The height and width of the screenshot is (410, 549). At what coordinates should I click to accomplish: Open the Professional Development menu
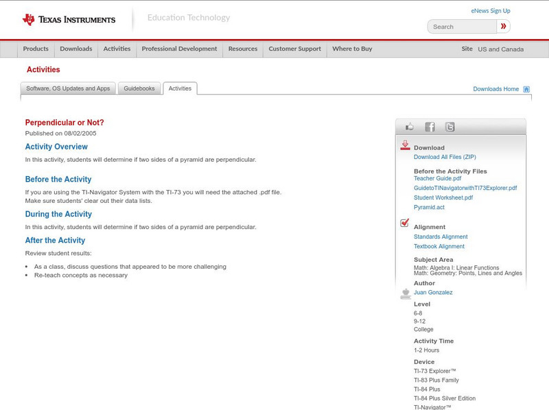(x=179, y=49)
